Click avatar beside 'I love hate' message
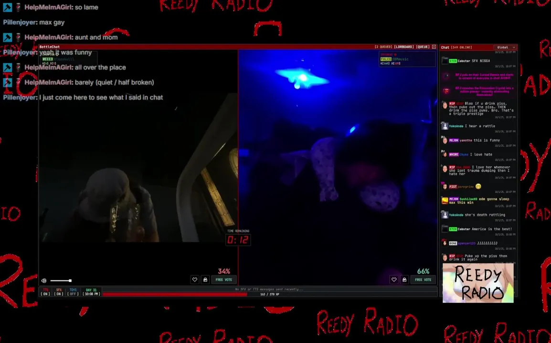Screen dimensions: 551x343 pos(445,154)
